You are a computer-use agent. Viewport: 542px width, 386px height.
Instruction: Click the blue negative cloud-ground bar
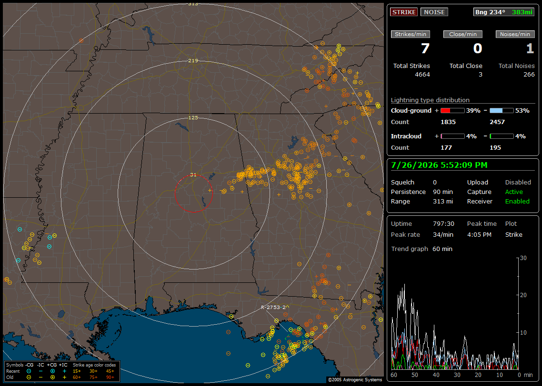pos(502,111)
